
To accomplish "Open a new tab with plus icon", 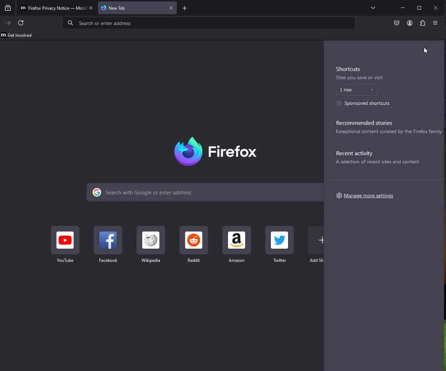I will pos(184,8).
